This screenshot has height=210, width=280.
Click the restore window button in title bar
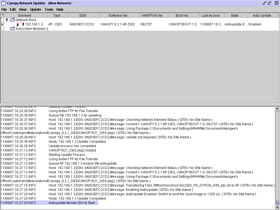270,3
